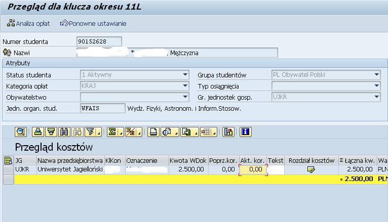Screen dimensions: 388x222
Task: Click the Kwota WDok column header
Action: (188, 161)
